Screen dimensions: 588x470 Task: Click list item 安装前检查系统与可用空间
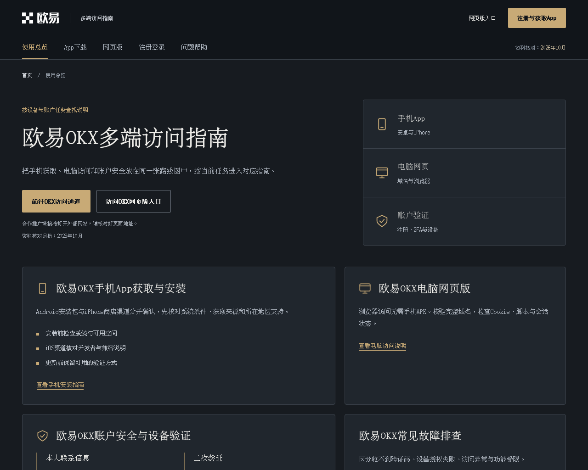[81, 333]
